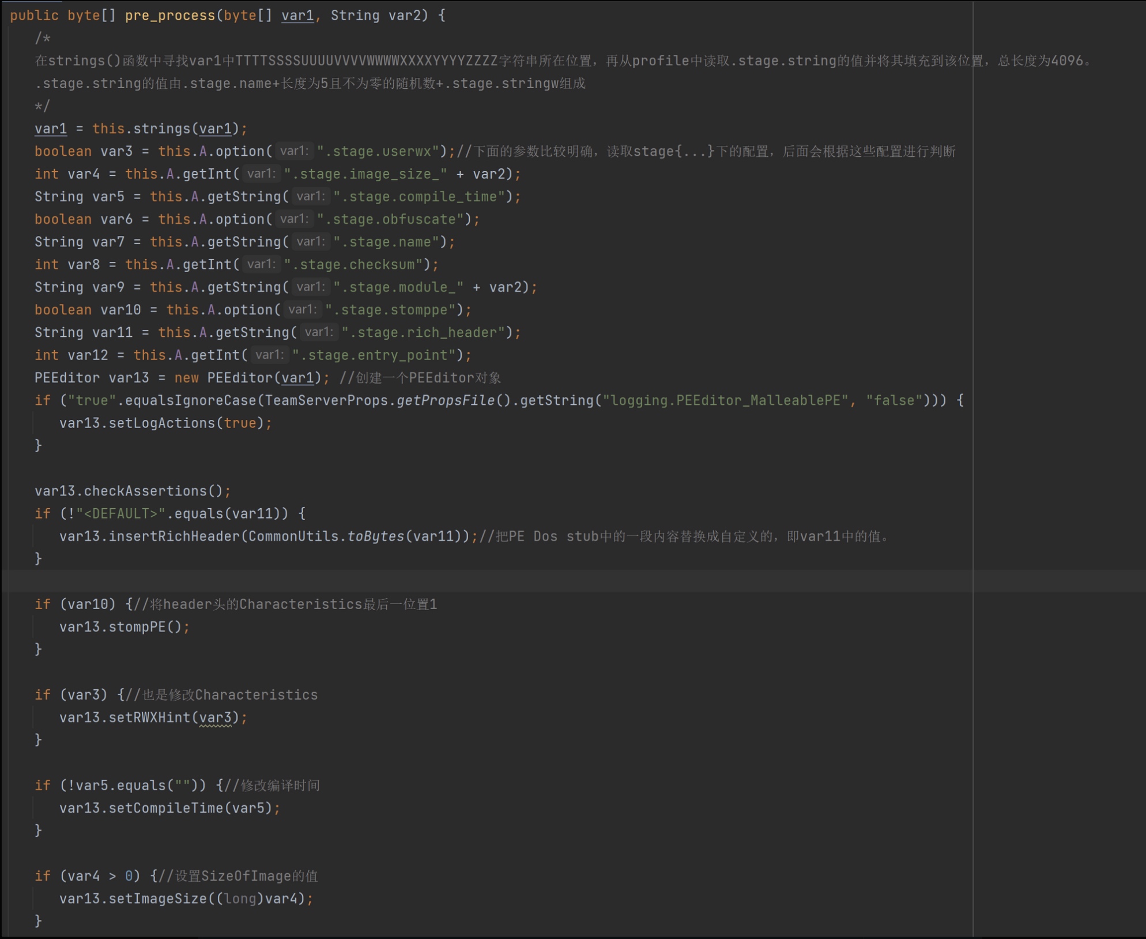Click the setImageSize method call
The width and height of the screenshot is (1146, 939).
pyautogui.click(x=157, y=899)
